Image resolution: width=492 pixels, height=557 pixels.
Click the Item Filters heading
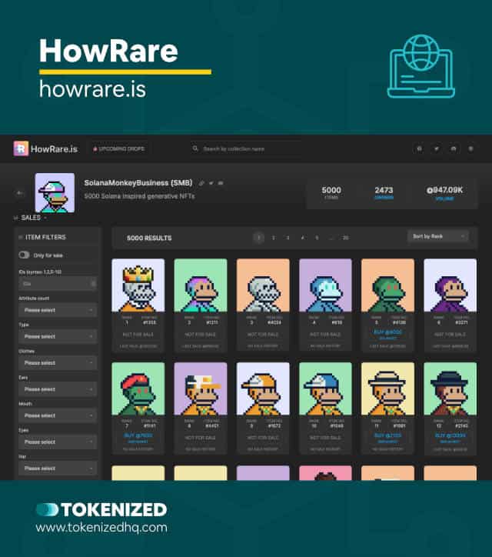[x=45, y=237]
